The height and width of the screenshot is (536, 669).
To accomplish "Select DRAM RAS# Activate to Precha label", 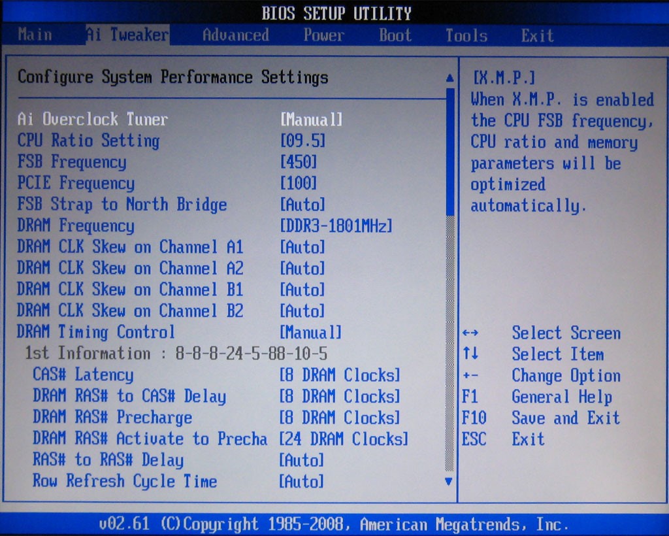I will (x=150, y=438).
